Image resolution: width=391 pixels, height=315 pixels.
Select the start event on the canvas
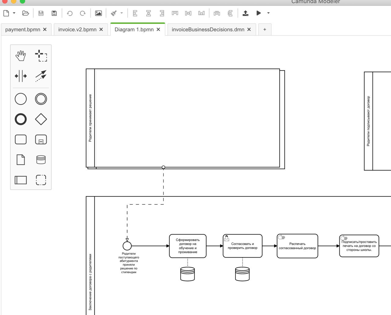click(x=127, y=246)
